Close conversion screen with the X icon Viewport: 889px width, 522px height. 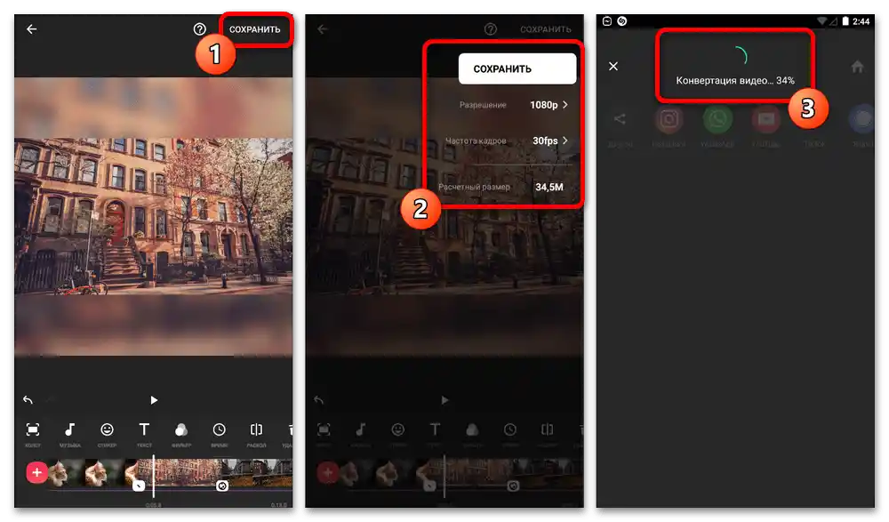coord(613,67)
